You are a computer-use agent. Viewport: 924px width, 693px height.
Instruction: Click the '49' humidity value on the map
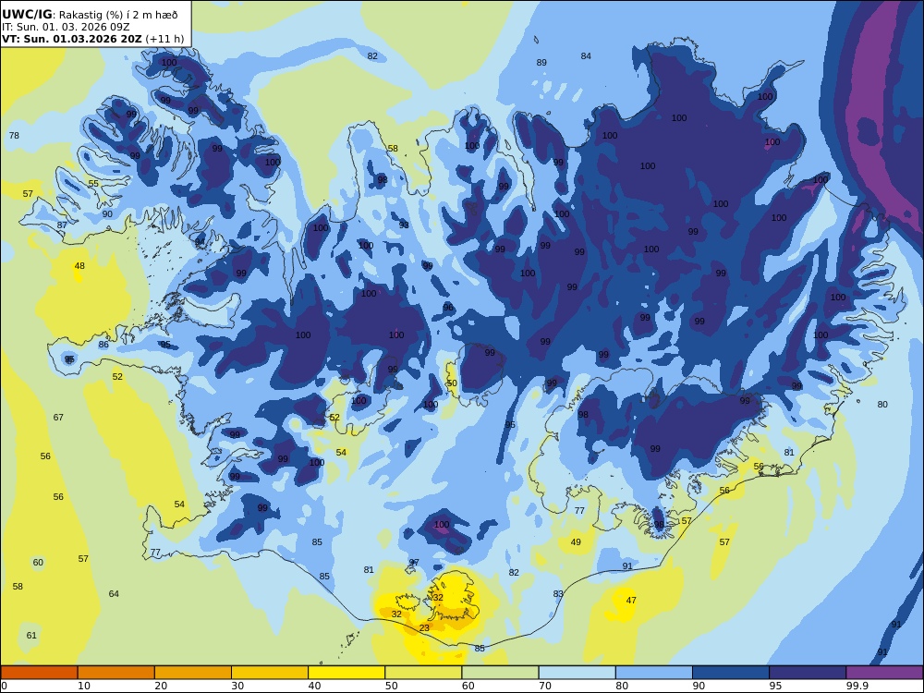click(x=576, y=542)
